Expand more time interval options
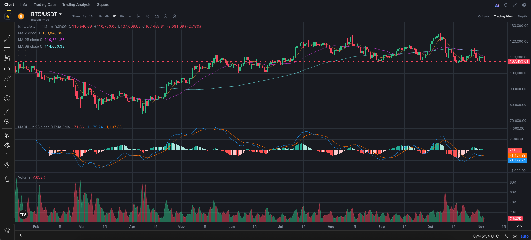531x240 pixels. (130, 16)
